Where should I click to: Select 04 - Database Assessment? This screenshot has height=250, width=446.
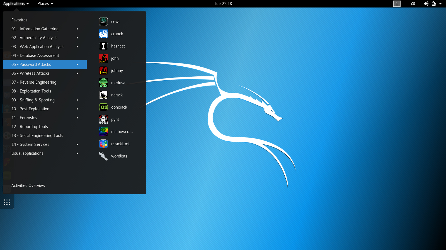click(45, 56)
